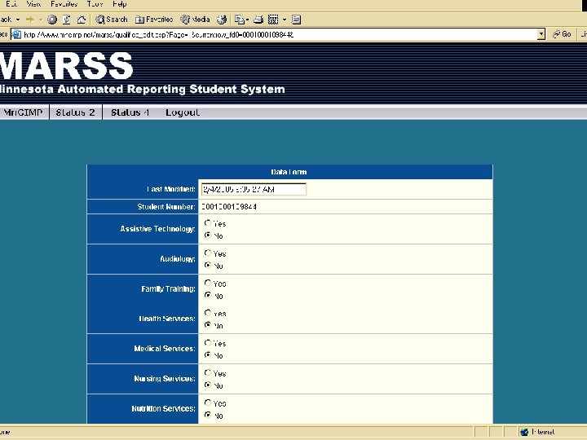The height and width of the screenshot is (440, 587).
Task: Open the Status 4 navigation tab
Action: 130,112
